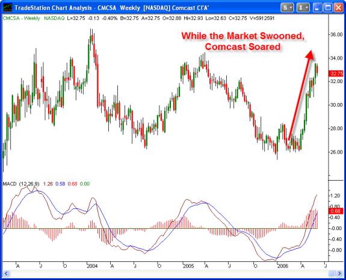Click the green NASDAQ exchange label
Screen dimensions: 346x280
tap(54, 18)
